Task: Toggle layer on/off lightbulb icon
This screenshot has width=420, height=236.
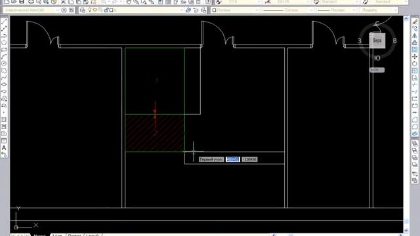Action: pyautogui.click(x=91, y=10)
